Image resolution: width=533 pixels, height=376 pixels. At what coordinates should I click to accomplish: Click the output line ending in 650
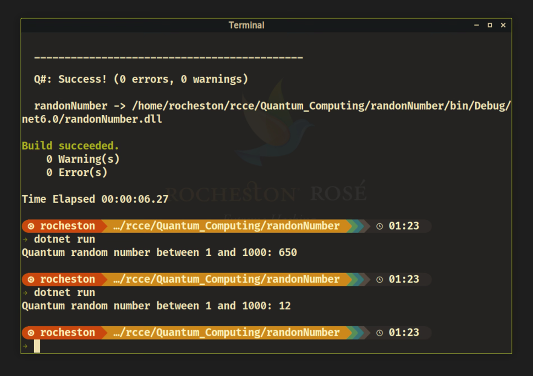point(159,253)
